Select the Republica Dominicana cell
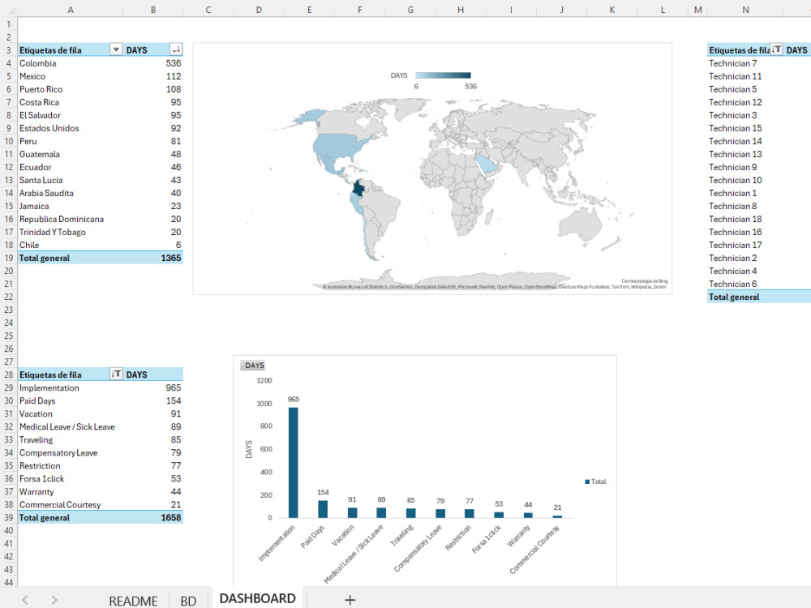Image resolution: width=811 pixels, height=608 pixels. pyautogui.click(x=71, y=219)
